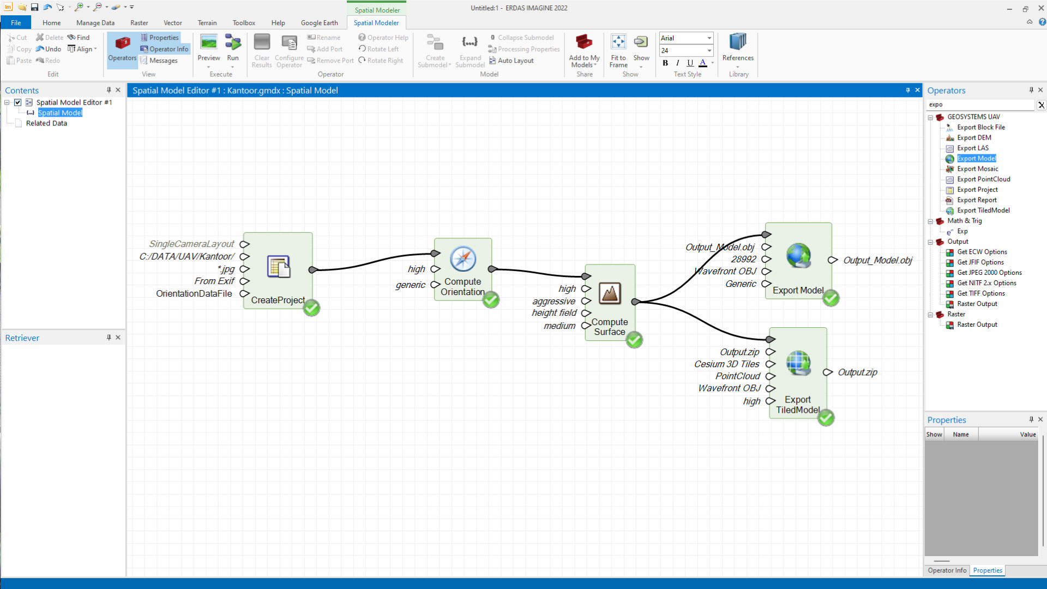
Task: Select Related Data in Contents
Action: [x=46, y=123]
